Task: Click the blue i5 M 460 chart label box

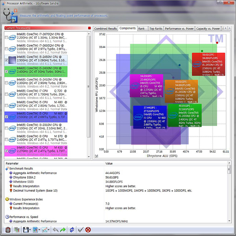Action: point(150,117)
